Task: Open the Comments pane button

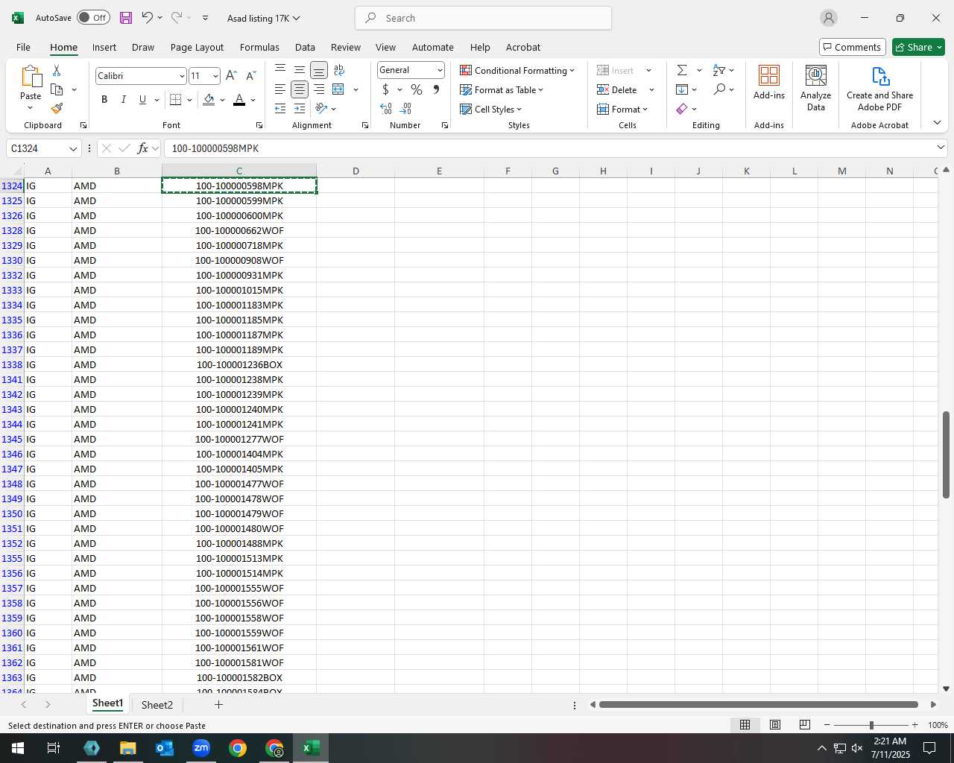Action: [852, 47]
